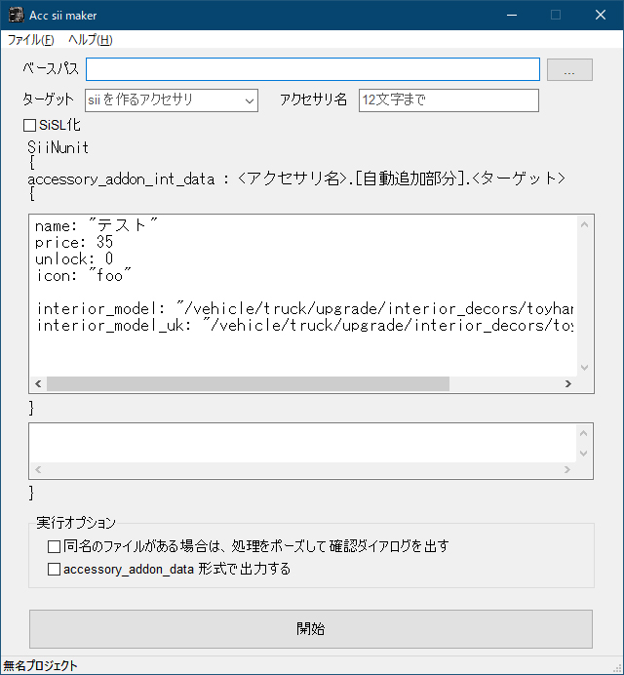Screen dimensions: 624x675
Task: Click the lower text box scroll-right arrow
Action: (x=567, y=469)
